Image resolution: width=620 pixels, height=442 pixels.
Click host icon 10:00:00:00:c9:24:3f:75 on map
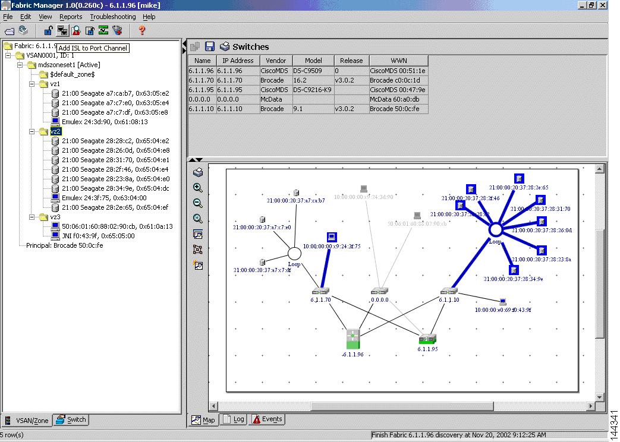point(332,237)
